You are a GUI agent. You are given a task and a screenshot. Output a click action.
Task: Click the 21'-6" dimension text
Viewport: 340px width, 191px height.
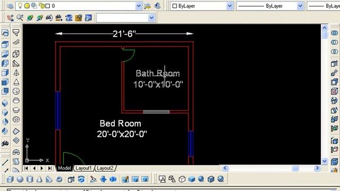point(124,34)
